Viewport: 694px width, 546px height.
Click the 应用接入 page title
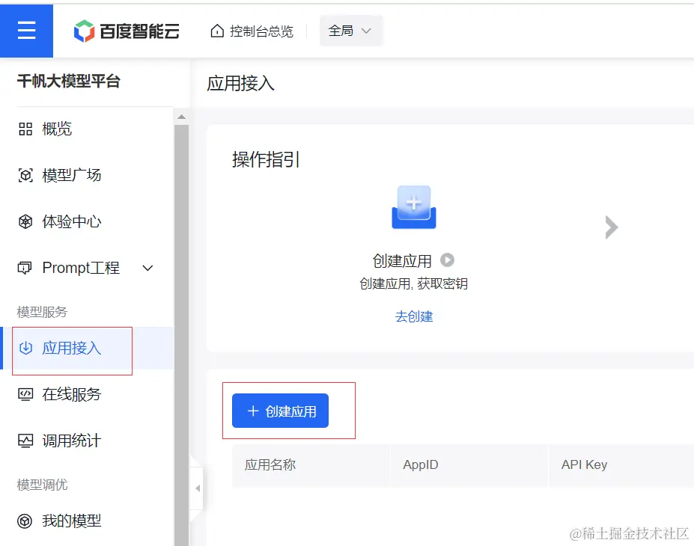241,84
